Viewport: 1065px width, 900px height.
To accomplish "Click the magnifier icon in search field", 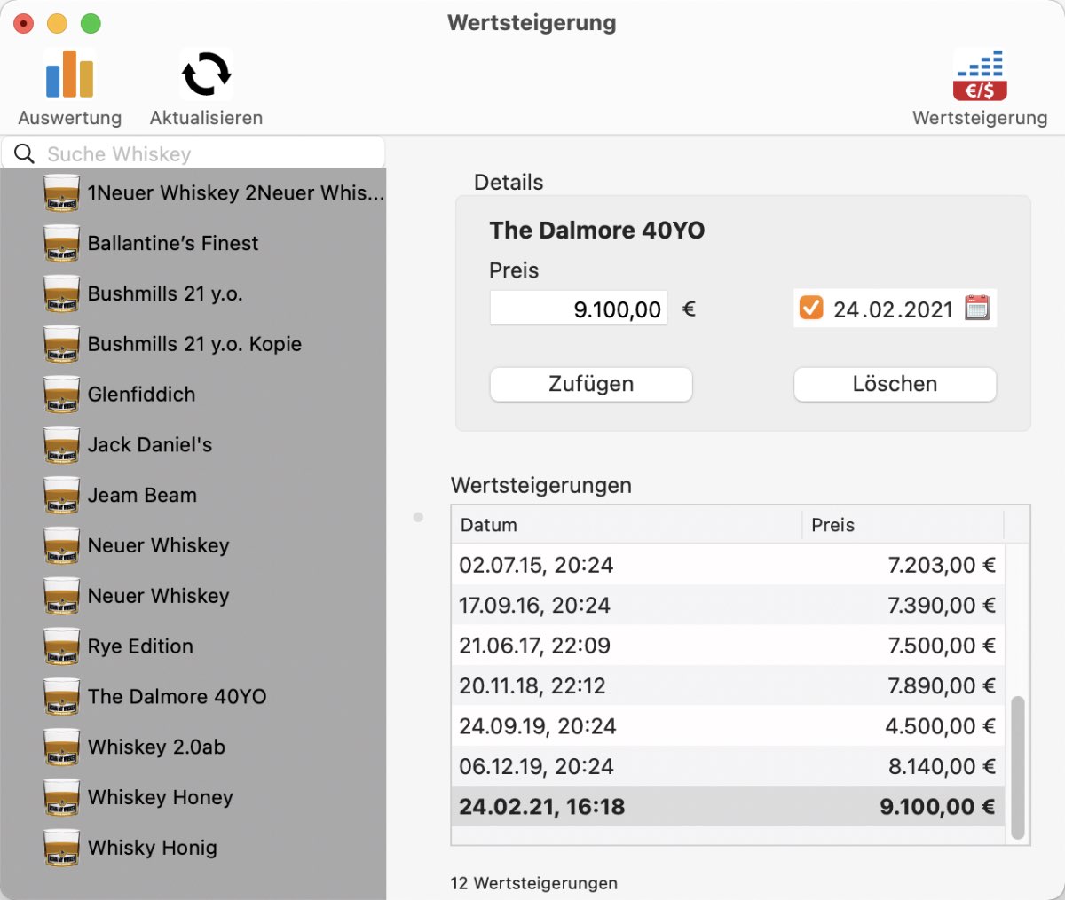I will pos(25,154).
